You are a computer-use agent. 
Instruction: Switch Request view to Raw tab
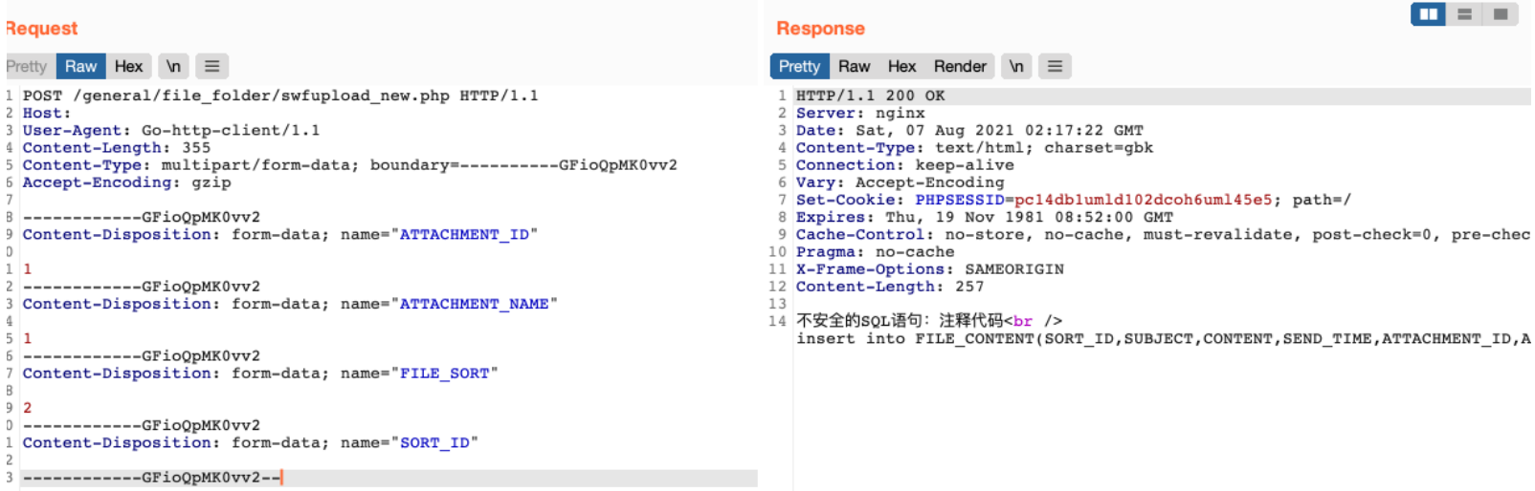tap(80, 66)
